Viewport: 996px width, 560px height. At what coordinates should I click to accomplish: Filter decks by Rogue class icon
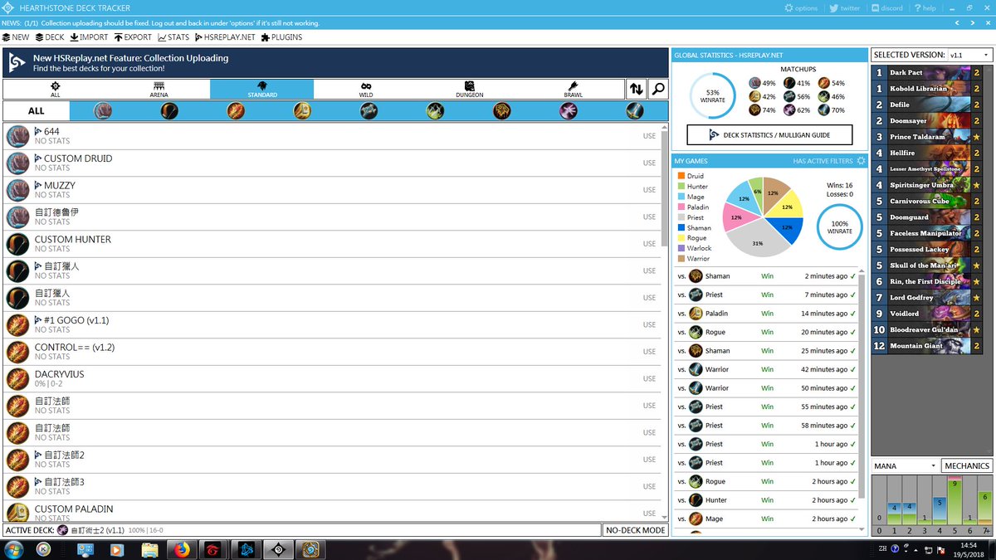click(x=435, y=110)
